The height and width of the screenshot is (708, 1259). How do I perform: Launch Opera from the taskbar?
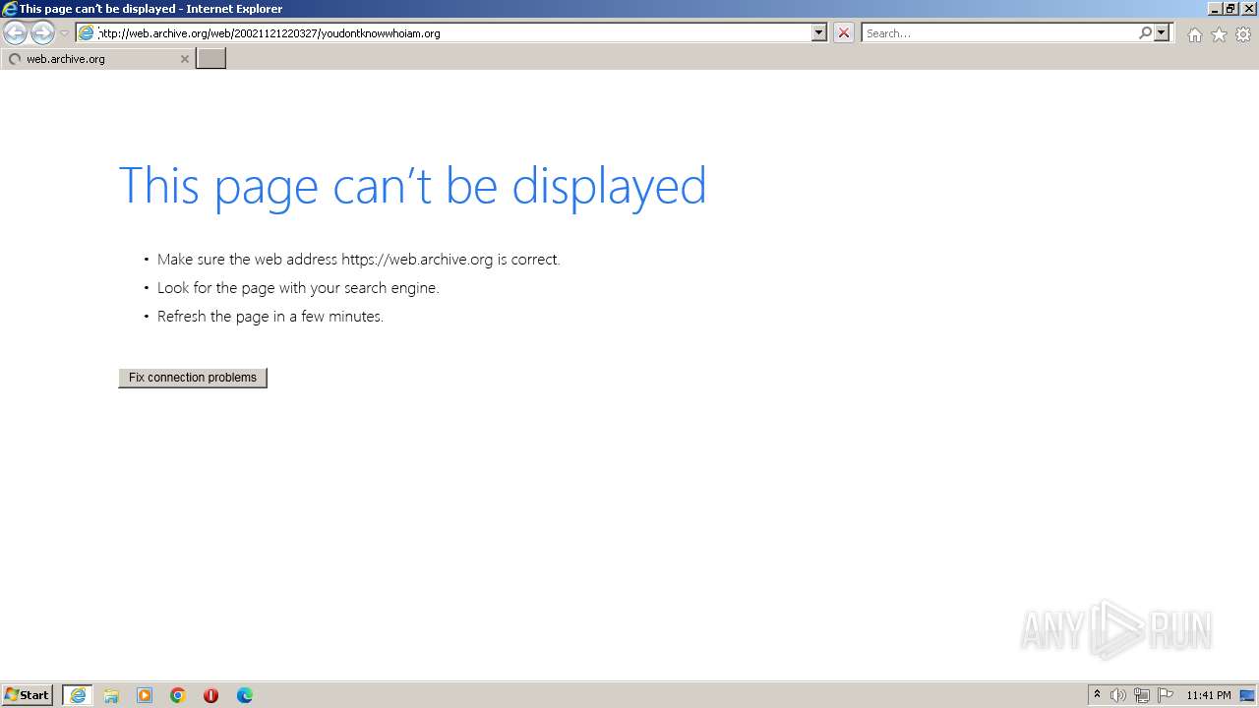click(x=210, y=695)
